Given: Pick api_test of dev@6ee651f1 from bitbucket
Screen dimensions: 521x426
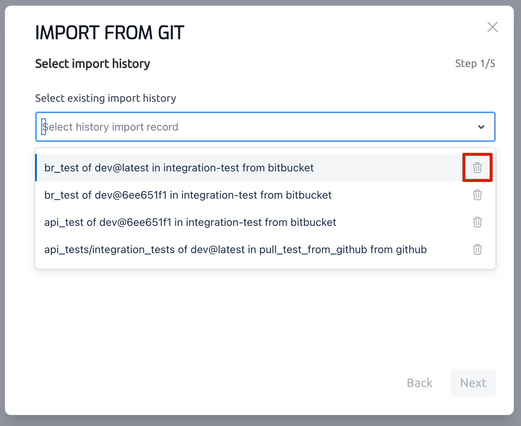Looking at the screenshot, I should pyautogui.click(x=190, y=222).
